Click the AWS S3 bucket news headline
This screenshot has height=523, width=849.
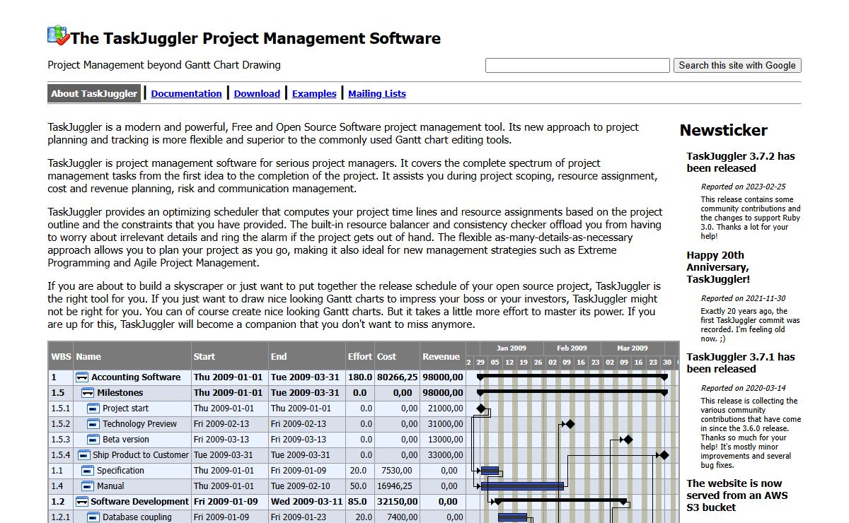coord(737,495)
